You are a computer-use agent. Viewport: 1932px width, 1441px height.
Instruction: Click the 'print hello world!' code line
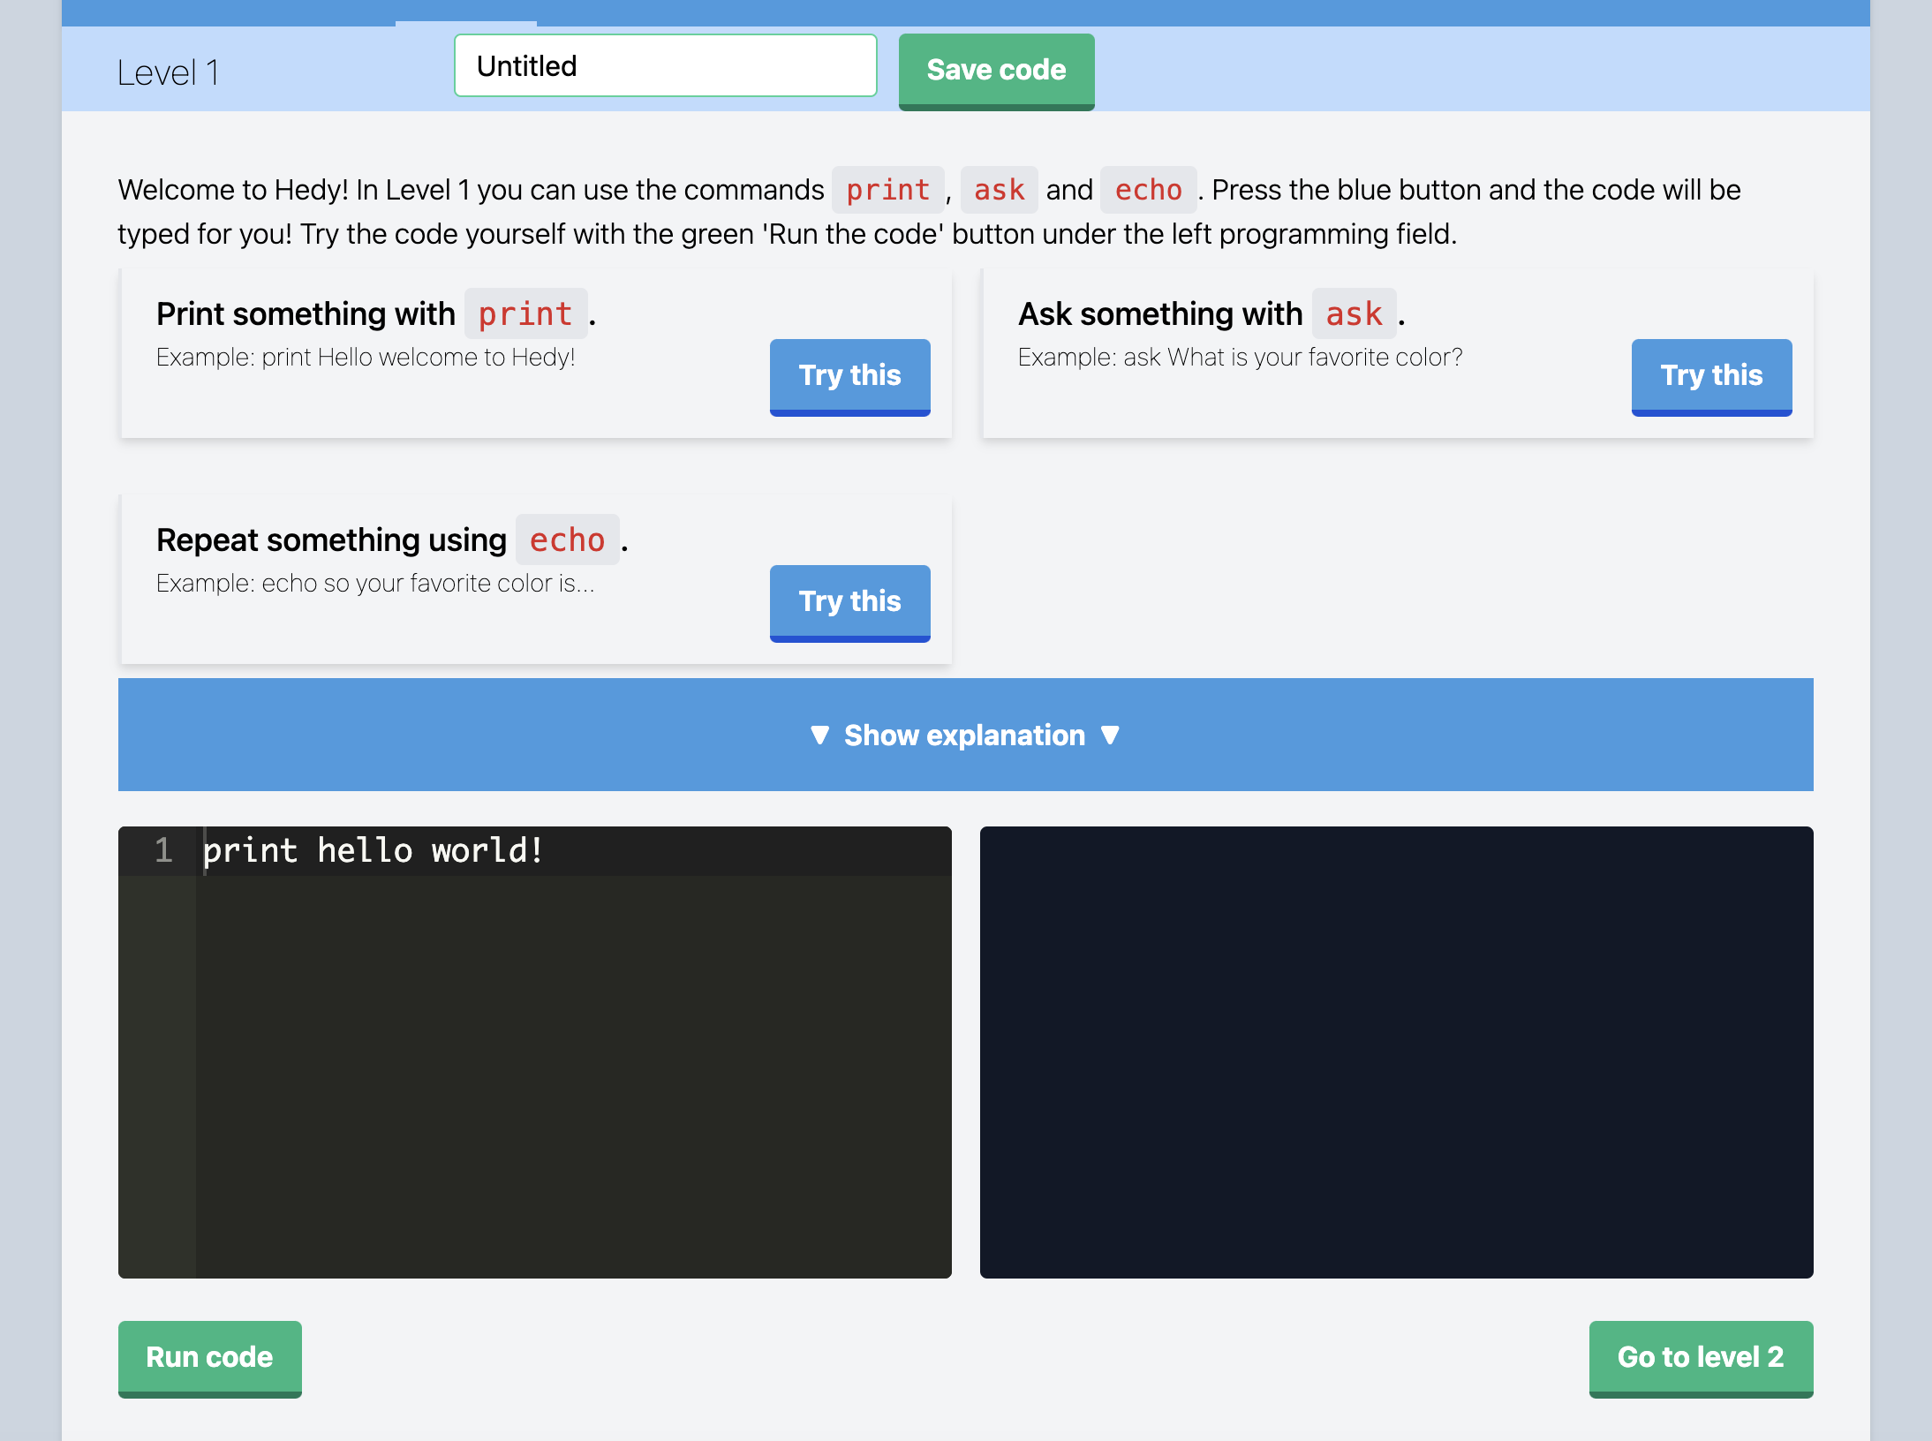373,851
